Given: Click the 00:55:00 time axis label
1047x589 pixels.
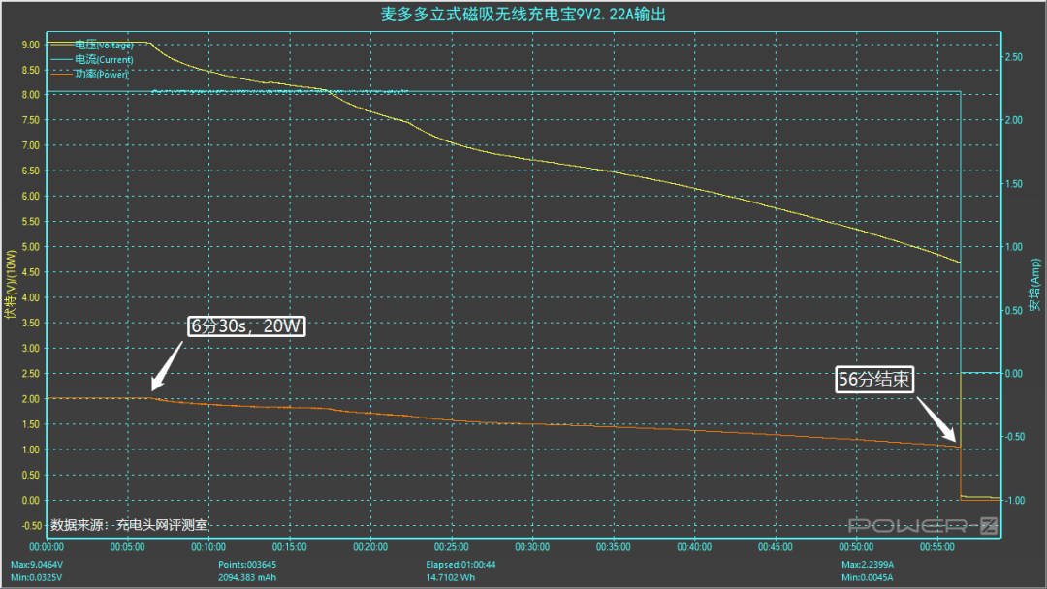Looking at the screenshot, I should coord(936,547).
